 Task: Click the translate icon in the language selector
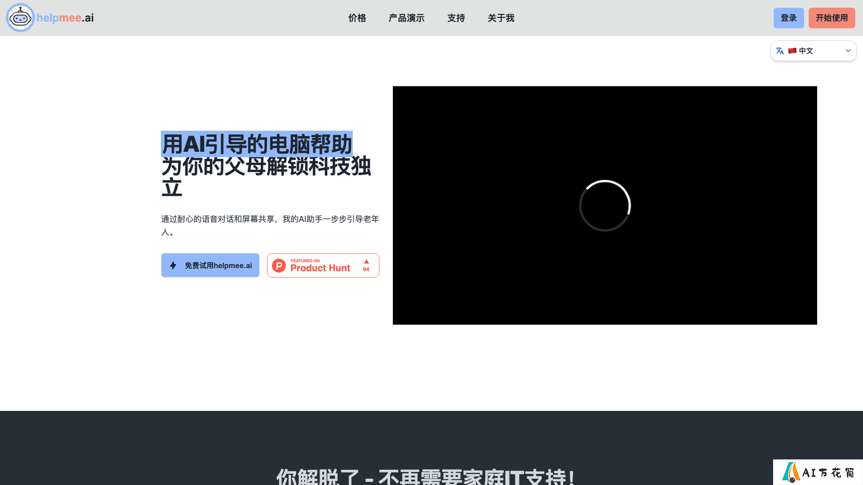pos(780,51)
